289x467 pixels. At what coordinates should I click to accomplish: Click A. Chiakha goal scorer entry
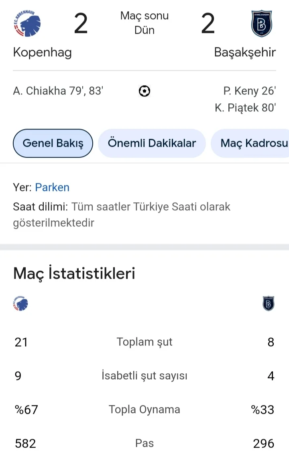[x=58, y=91]
